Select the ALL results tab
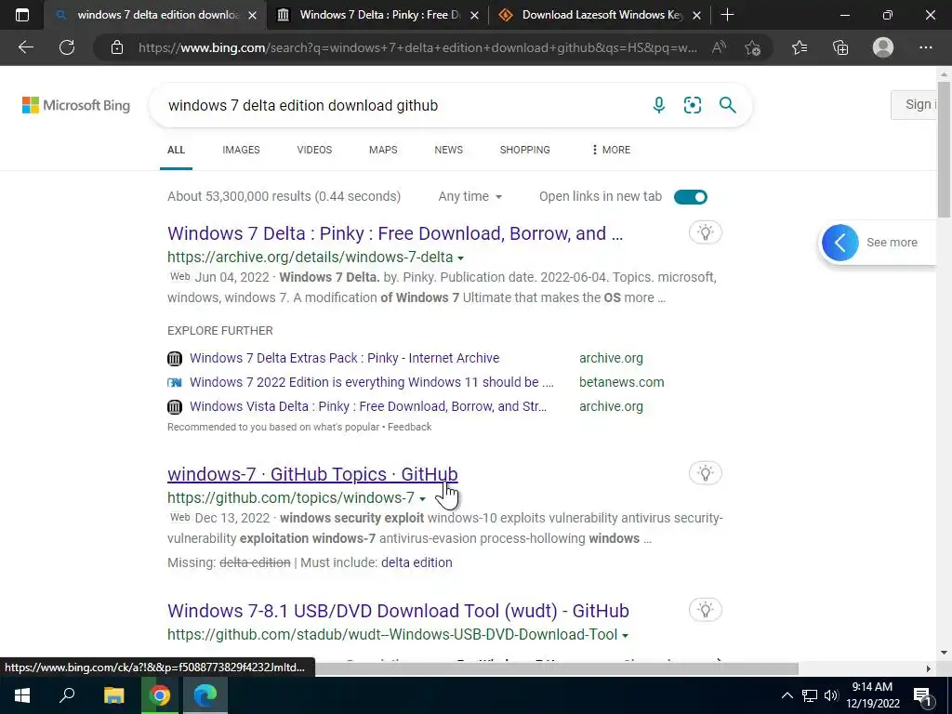The width and height of the screenshot is (952, 714). pyautogui.click(x=176, y=150)
